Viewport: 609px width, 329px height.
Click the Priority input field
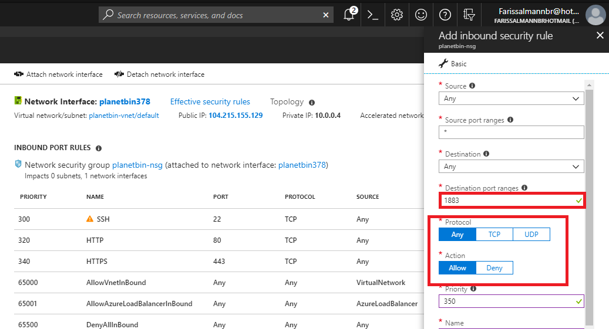tap(511, 301)
